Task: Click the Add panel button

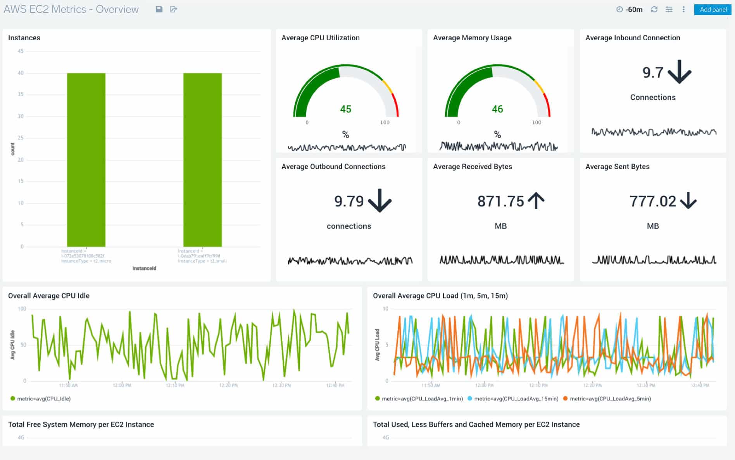Action: tap(713, 9)
